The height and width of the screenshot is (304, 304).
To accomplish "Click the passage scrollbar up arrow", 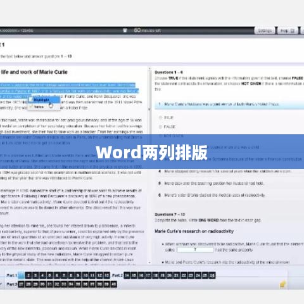I will (x=149, y=68).
